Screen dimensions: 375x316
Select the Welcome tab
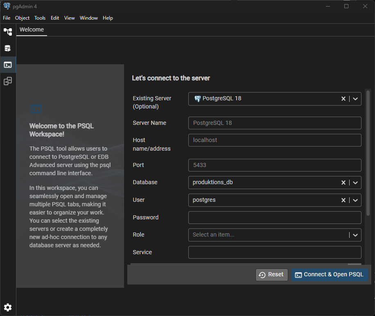[32, 30]
